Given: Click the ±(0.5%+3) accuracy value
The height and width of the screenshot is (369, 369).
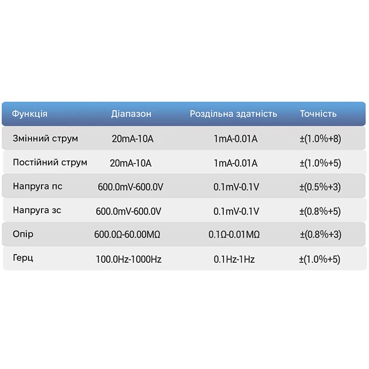Looking at the screenshot, I should (x=320, y=187).
